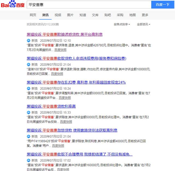Click 新浪 icon of the 澄湖100 complaint result
Image resolution: width=175 pixels, height=171 pixels.
pyautogui.click(x=28, y=64)
